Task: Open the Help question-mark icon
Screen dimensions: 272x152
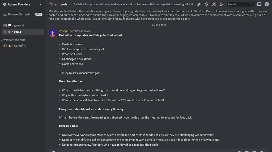Action: pos(267,4)
